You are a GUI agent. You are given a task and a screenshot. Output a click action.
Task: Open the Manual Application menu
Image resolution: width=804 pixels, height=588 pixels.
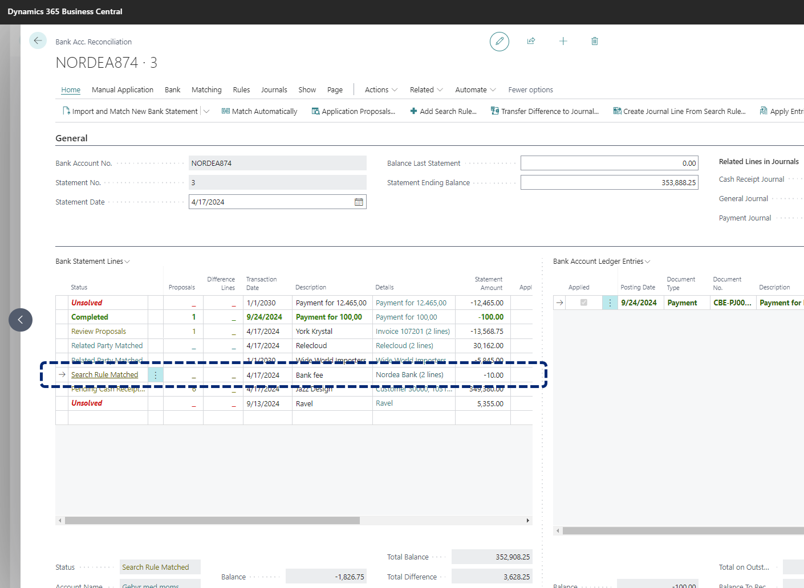click(x=123, y=89)
